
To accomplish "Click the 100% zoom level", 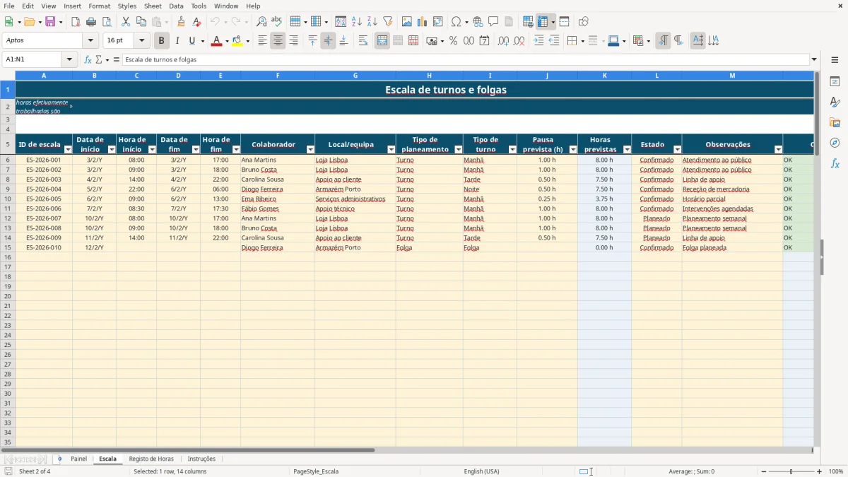I will [836, 471].
